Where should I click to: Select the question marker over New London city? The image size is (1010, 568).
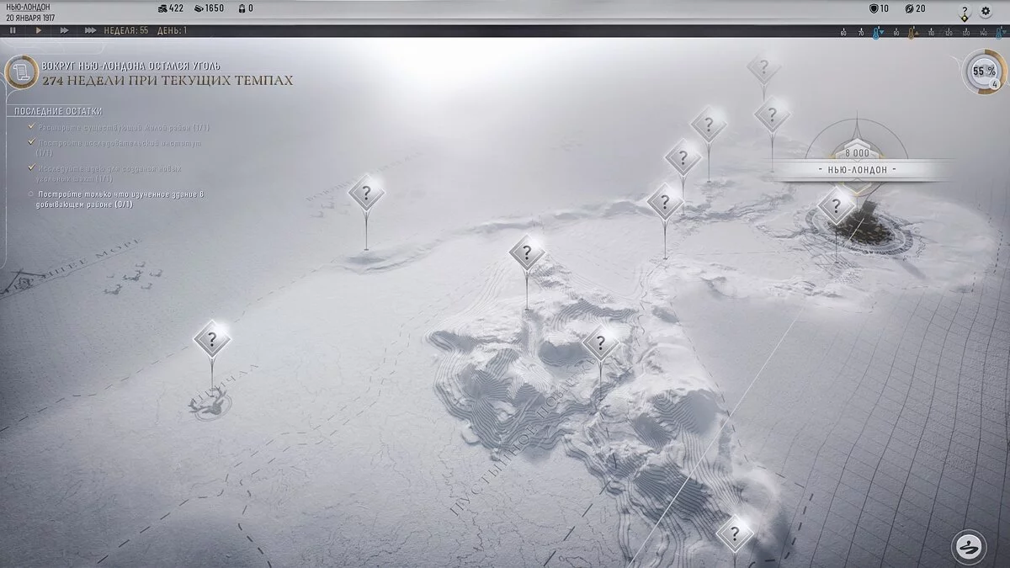point(837,205)
